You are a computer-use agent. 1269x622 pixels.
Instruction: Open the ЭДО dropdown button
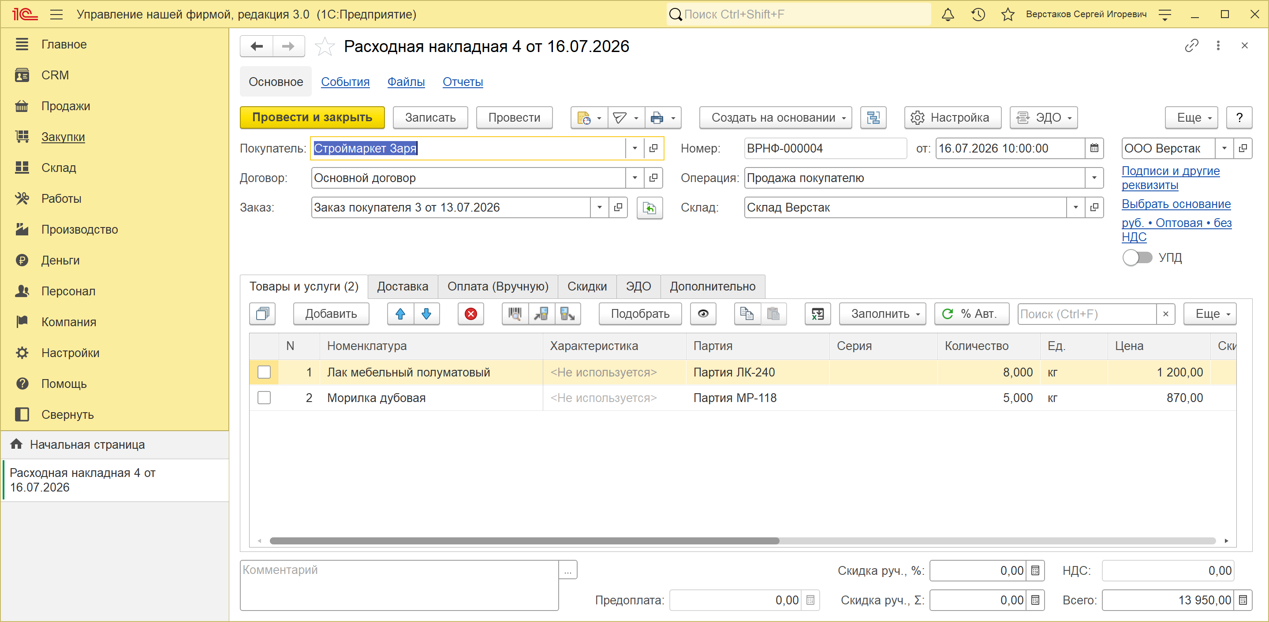pyautogui.click(x=1043, y=118)
